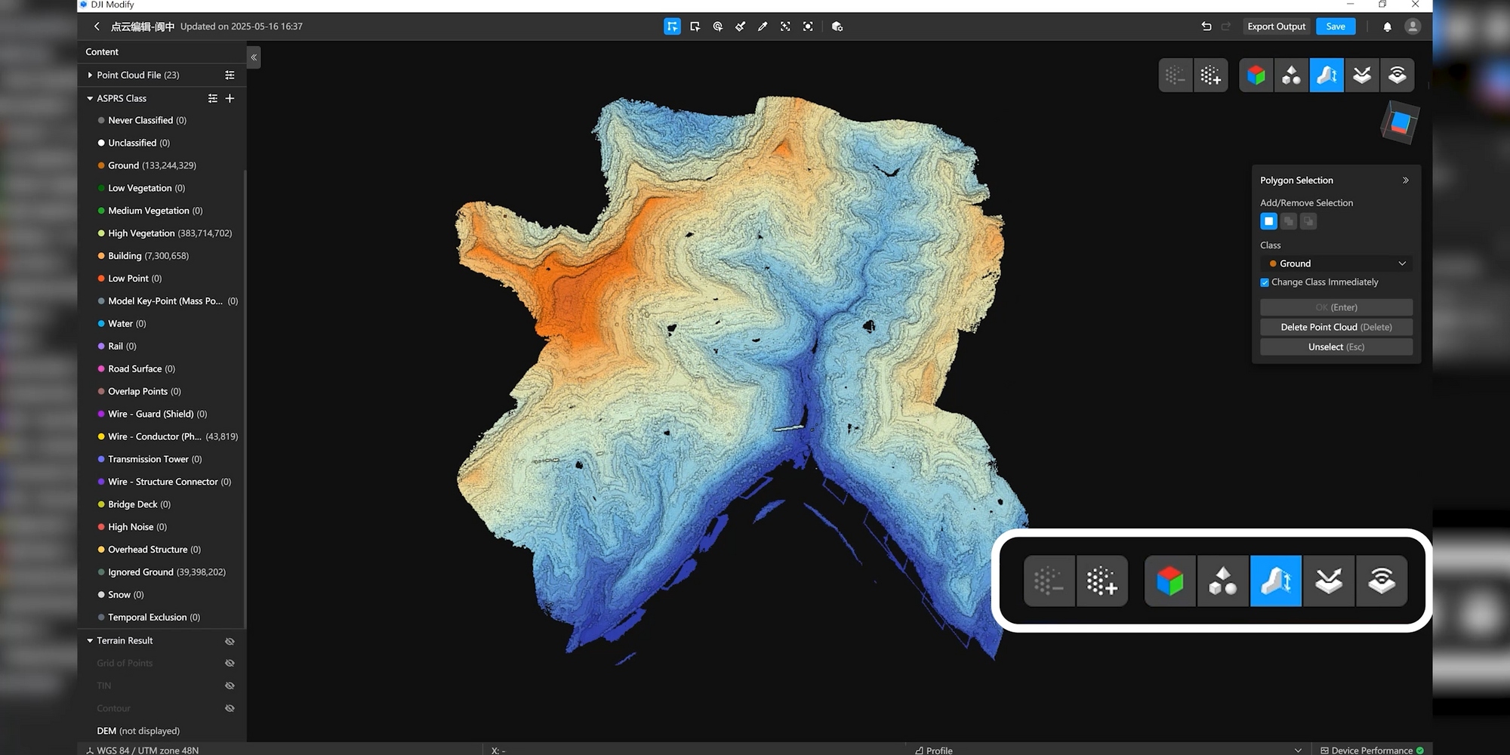
Task: Click the Export Output button
Action: 1276,26
